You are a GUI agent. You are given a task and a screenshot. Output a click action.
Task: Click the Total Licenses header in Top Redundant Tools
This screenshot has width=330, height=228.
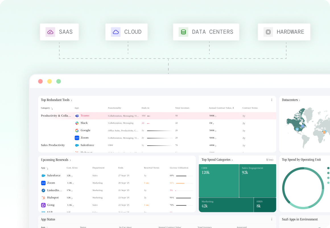pyautogui.click(x=182, y=108)
